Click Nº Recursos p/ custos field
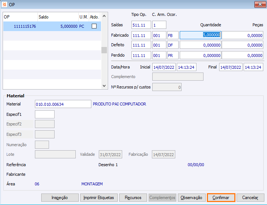This screenshot has height=205, width=267. (167, 87)
